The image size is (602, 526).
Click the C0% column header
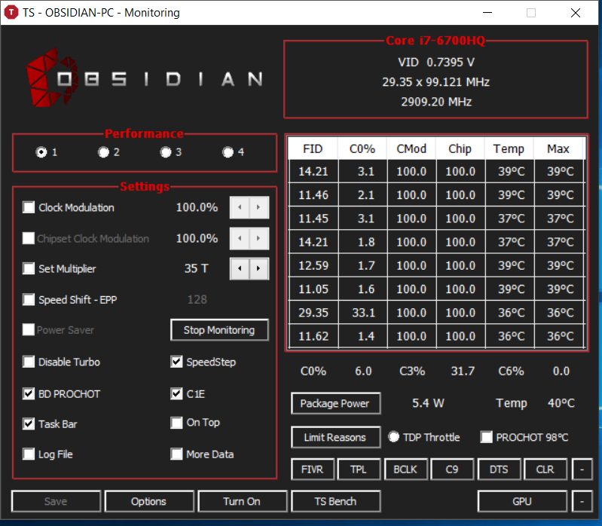point(362,148)
